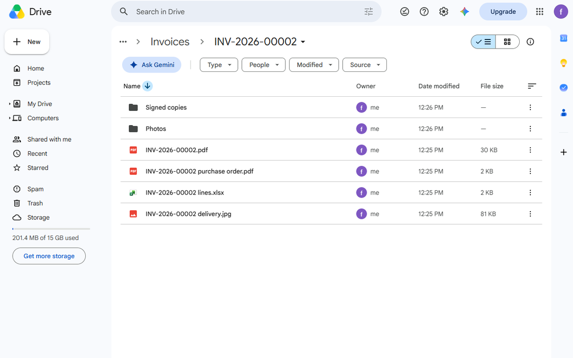Click the image icon of delivery.jpg

click(133, 214)
